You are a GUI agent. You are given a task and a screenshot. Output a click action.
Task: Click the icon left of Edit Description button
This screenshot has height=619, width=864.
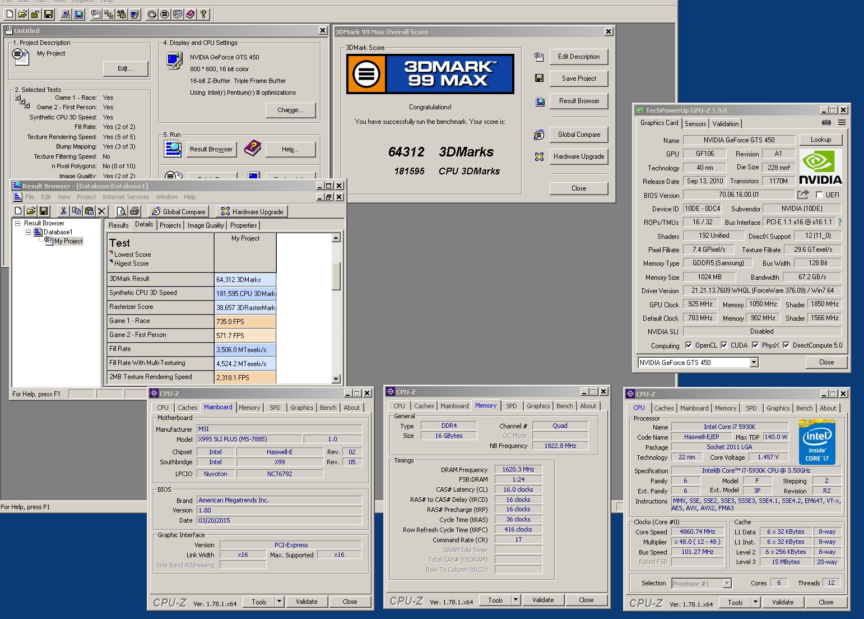point(539,57)
